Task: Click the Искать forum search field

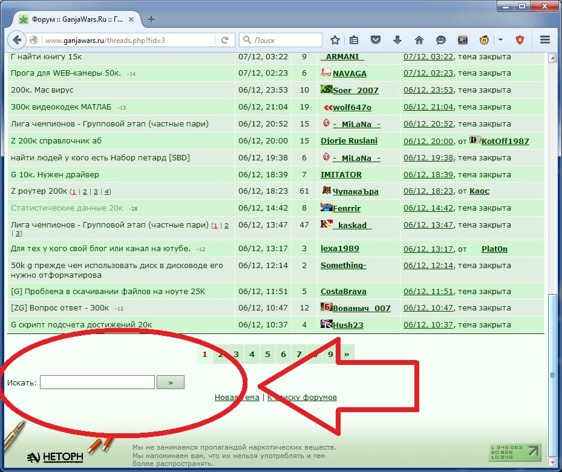Action: tap(97, 382)
